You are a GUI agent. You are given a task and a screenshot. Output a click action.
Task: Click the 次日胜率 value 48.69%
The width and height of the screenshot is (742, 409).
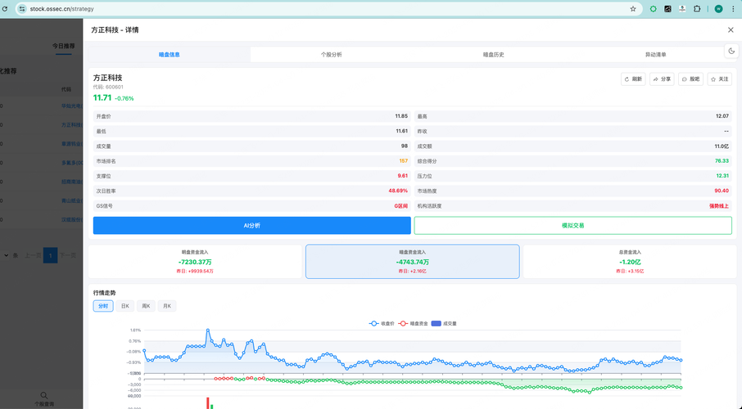(398, 191)
